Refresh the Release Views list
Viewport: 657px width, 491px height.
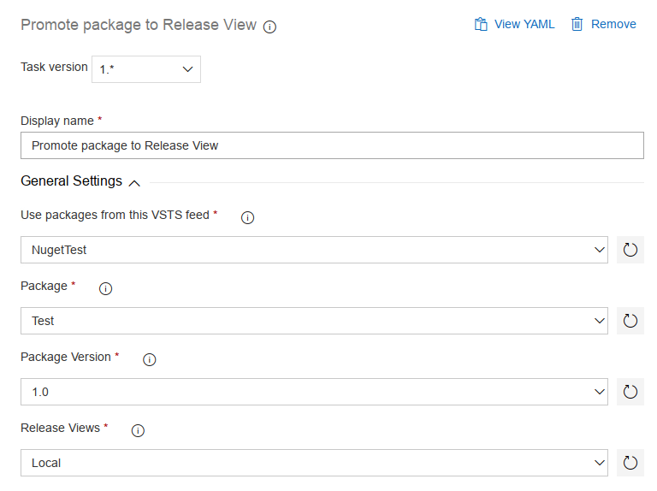pyautogui.click(x=630, y=463)
